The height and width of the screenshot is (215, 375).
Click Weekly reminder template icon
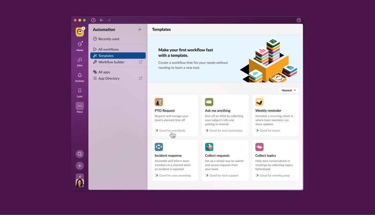[259, 102]
